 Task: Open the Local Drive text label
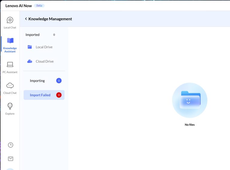(x=44, y=47)
